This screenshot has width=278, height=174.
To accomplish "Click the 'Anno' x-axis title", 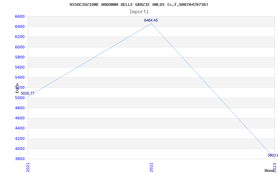I will click(270, 171).
